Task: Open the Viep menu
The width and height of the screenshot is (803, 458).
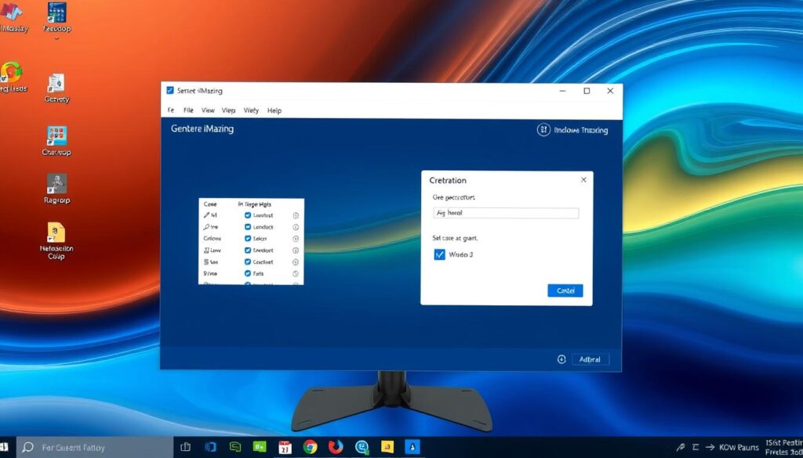Action: (x=228, y=110)
